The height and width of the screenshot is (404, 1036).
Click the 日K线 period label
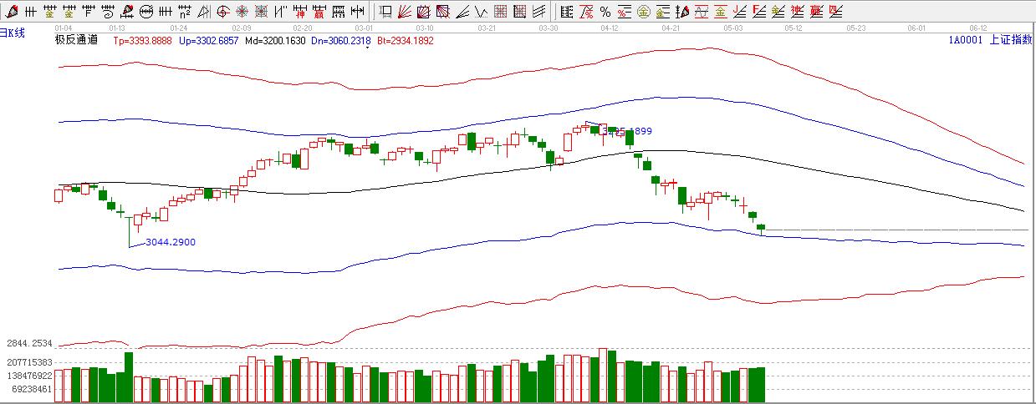click(x=12, y=31)
